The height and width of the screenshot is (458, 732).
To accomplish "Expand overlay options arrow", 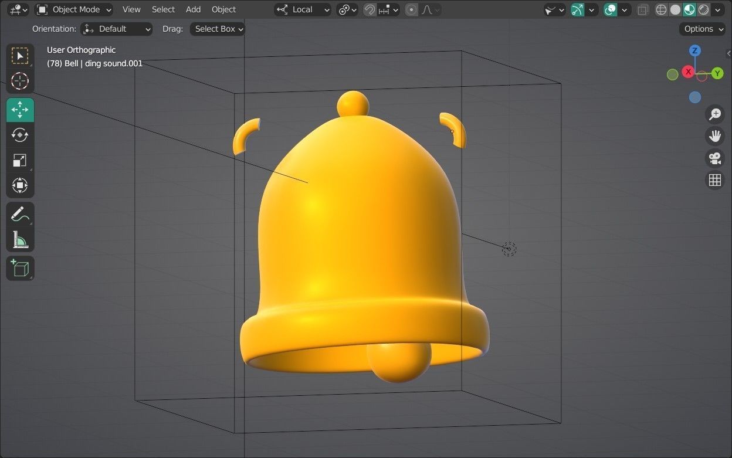I will (625, 9).
